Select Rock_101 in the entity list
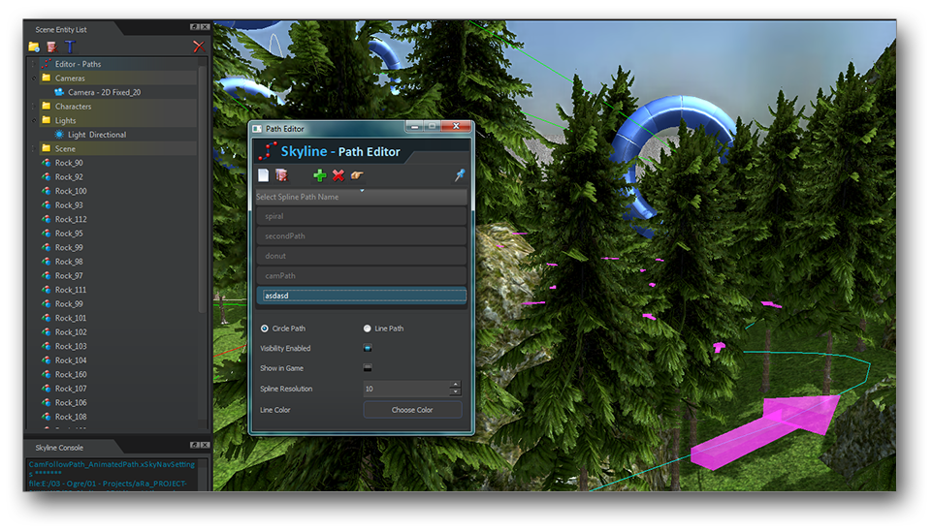Viewport: 933px width, 532px height. pos(71,318)
